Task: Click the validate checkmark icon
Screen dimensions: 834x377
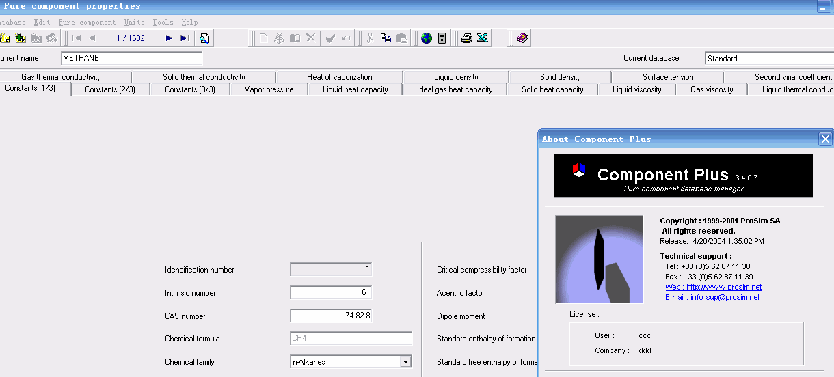Action: coord(330,38)
